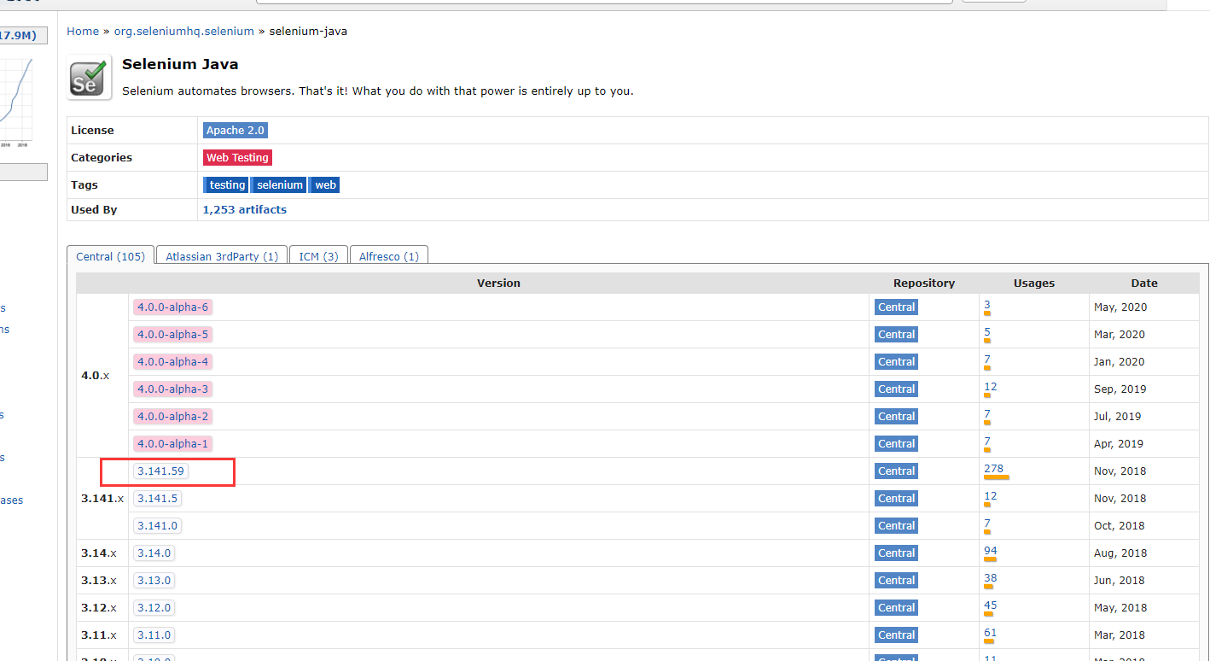Screen dimensions: 1210x661
Task: Open version 3.13.0
Action: pos(154,581)
